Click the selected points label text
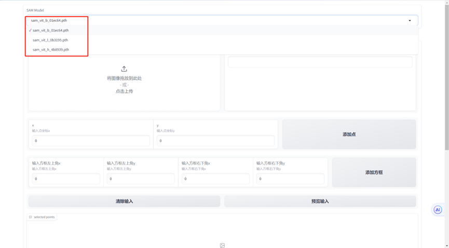Image resolution: width=449 pixels, height=248 pixels. [x=44, y=217]
